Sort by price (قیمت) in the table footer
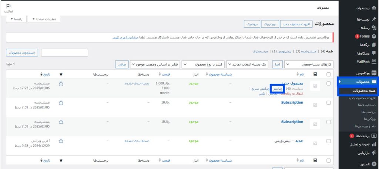 click(164, 160)
